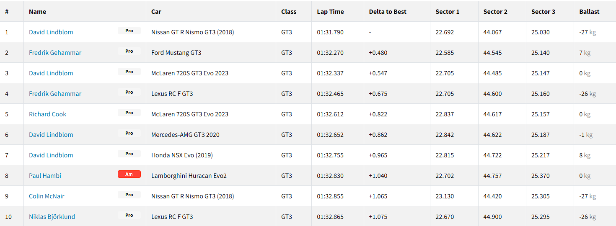Open Colin McNair's driver link

[x=47, y=196]
